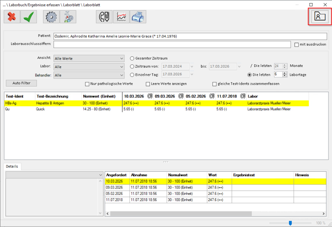This screenshot has width=332, height=227.
Task: Click the printer icon to print the Laborblatt
Action: click(138, 17)
